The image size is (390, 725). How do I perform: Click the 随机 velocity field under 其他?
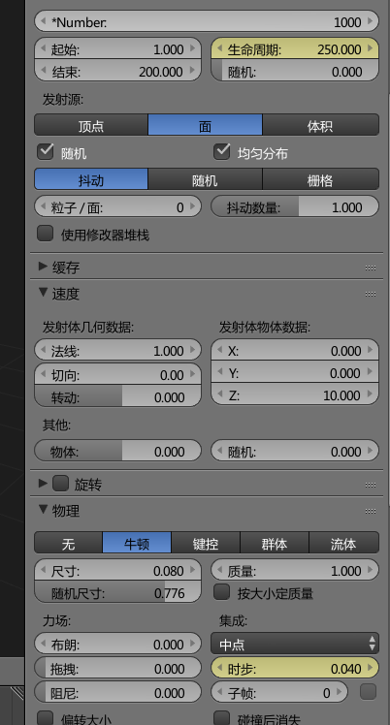pyautogui.click(x=295, y=451)
